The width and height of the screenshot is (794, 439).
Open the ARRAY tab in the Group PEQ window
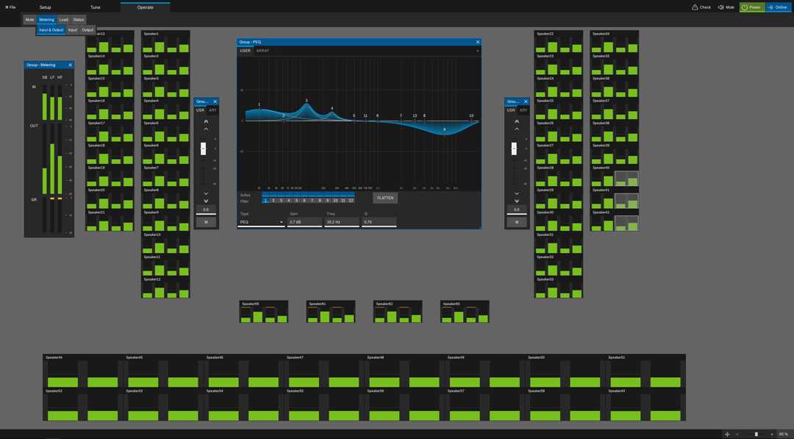point(262,50)
